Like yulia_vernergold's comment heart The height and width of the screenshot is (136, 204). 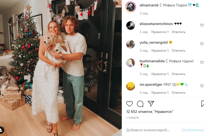pos(202,44)
